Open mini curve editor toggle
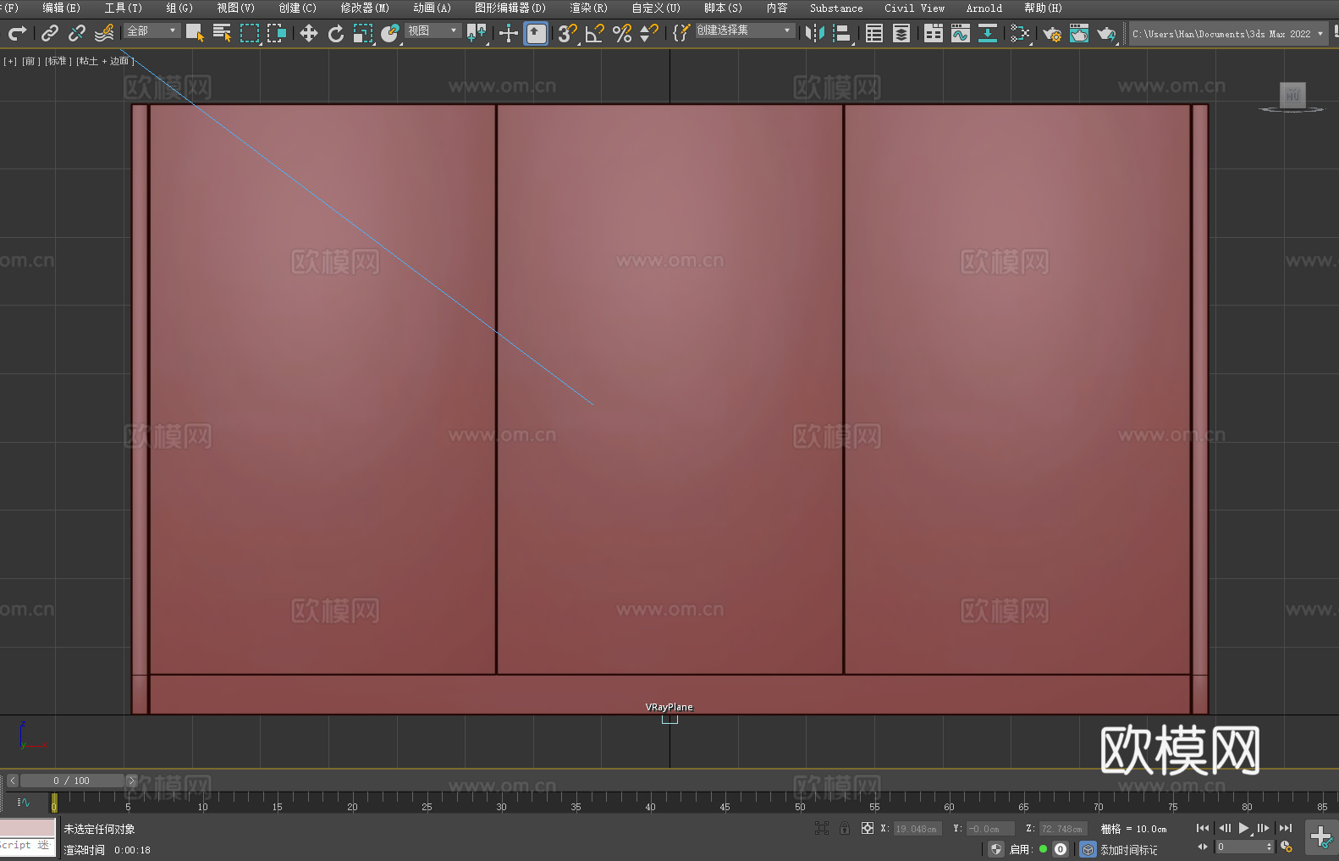1339x861 pixels. (x=23, y=802)
